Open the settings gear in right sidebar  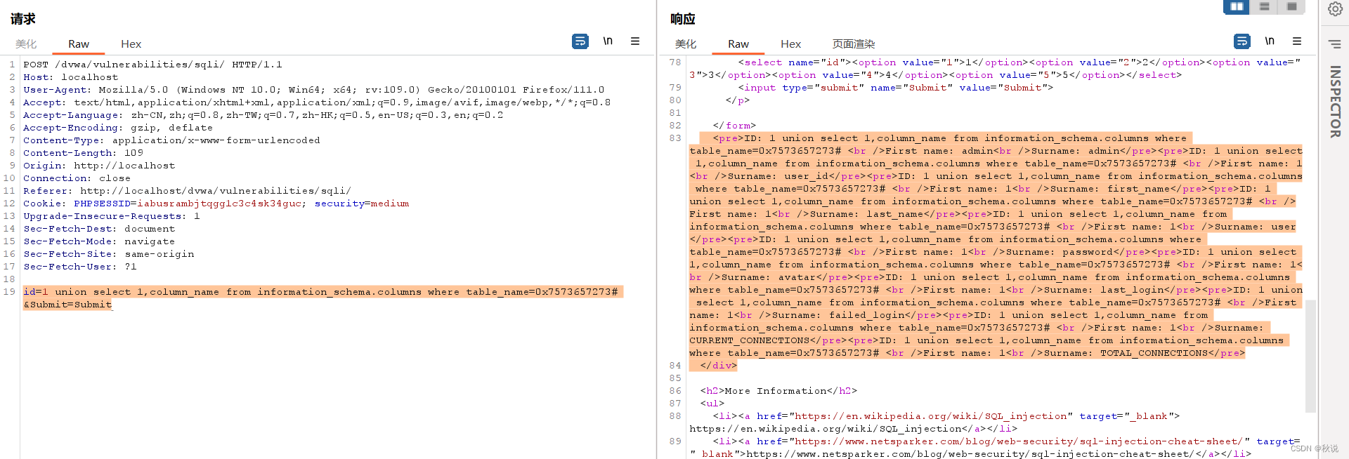pos(1335,9)
